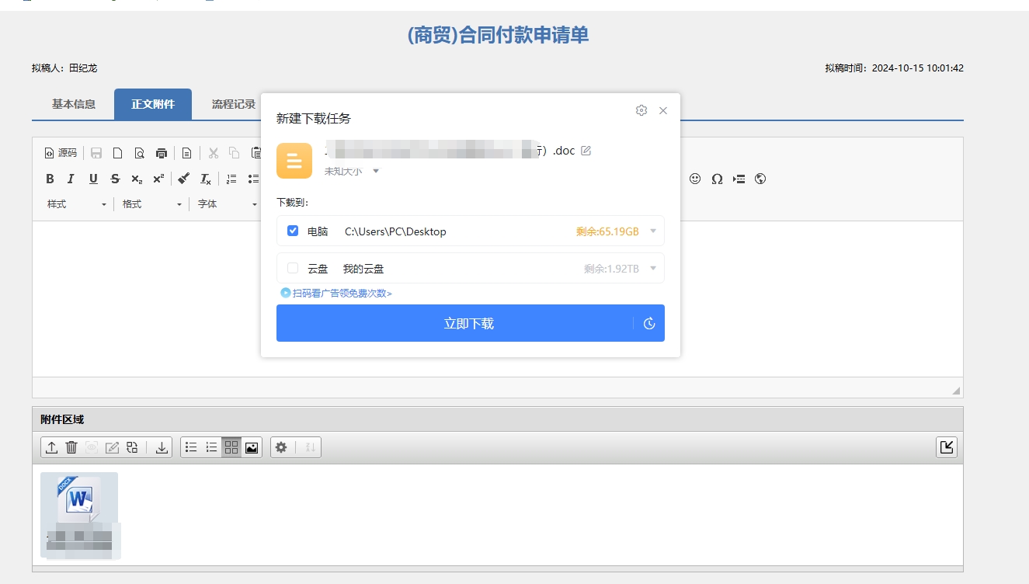Open the 扫码看广告领免费次数 link

(x=336, y=294)
